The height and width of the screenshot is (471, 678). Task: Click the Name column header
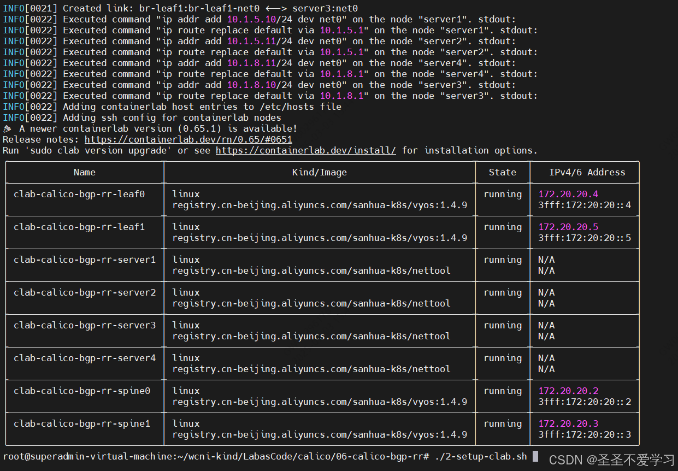(85, 173)
